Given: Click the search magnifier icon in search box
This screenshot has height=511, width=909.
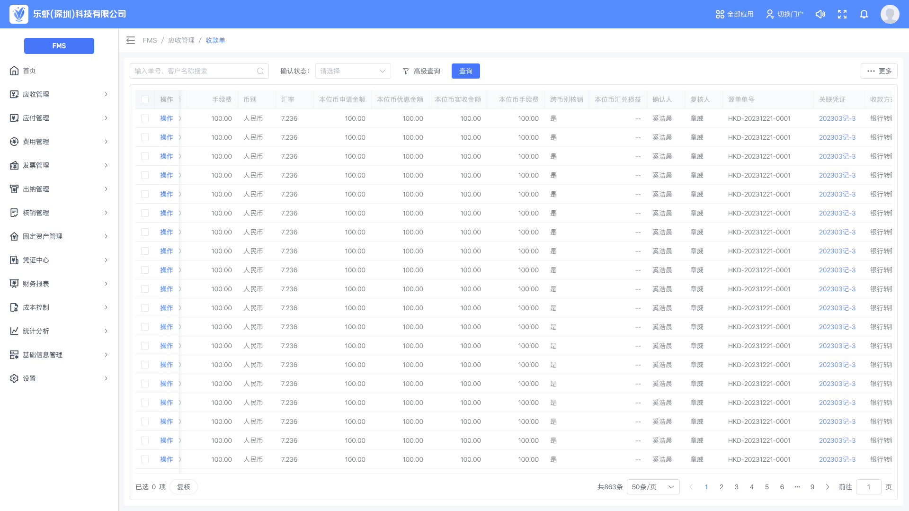Looking at the screenshot, I should [260, 71].
